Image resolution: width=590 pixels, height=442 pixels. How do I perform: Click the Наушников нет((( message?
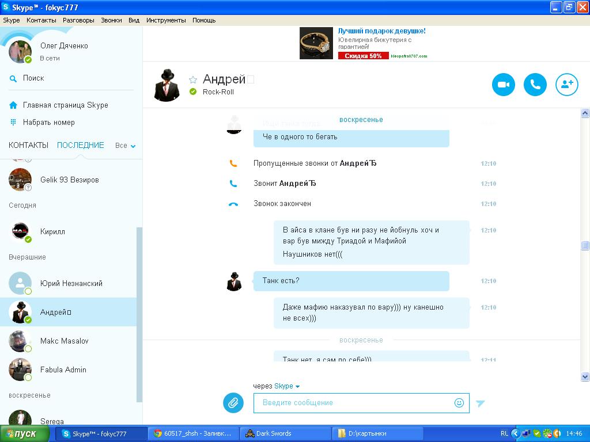click(x=313, y=254)
